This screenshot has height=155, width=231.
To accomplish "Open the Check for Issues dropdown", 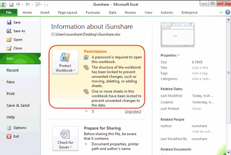I will pyautogui.click(x=65, y=138).
